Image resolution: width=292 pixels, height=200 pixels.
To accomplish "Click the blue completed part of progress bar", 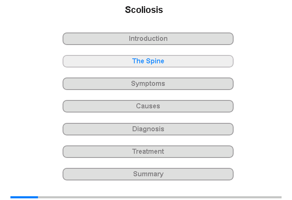I will pos(24,197).
